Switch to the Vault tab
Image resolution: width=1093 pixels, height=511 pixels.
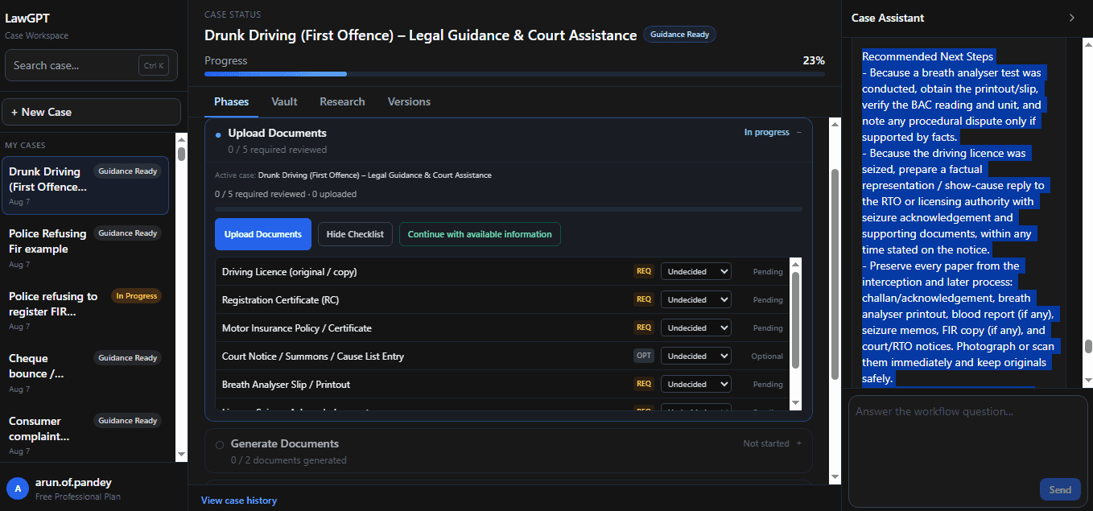coord(284,101)
